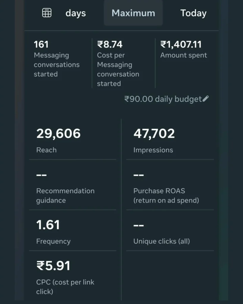Click the 29,606 reach value
Viewport: 243px width, 304px height.
pyautogui.click(x=59, y=134)
